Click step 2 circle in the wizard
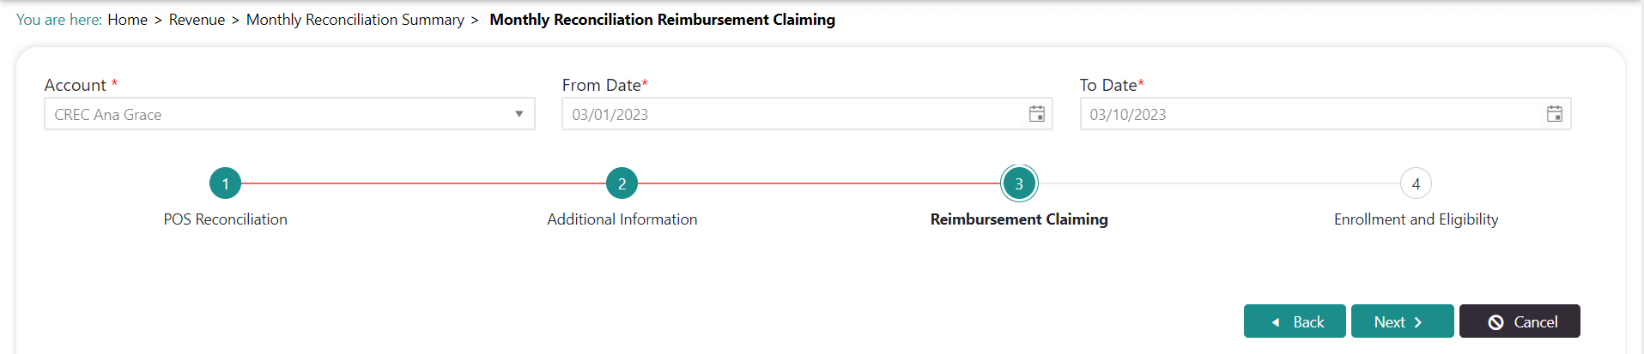This screenshot has width=1644, height=354. 622,183
